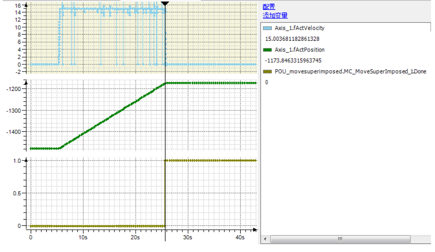
Task: Click the 16 label on the velocity axis
Action: tap(18, 5)
